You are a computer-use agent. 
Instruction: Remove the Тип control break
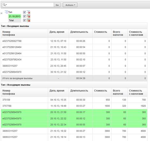point(28,12)
